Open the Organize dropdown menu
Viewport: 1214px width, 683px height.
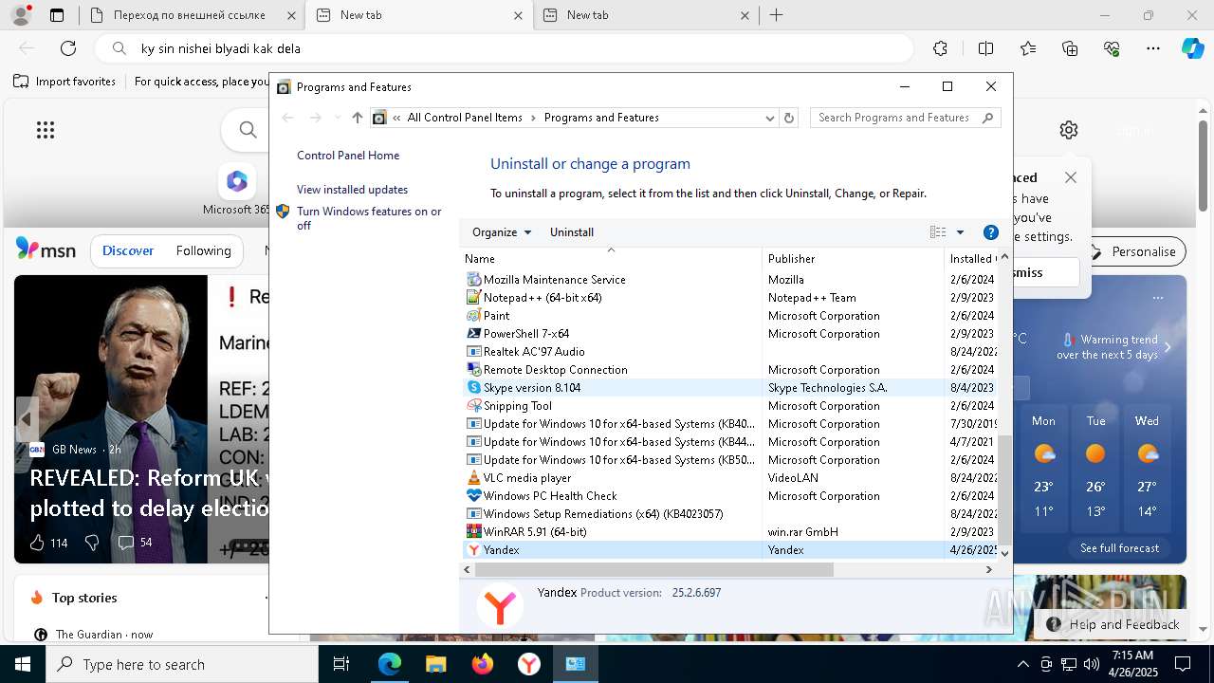pyautogui.click(x=502, y=232)
